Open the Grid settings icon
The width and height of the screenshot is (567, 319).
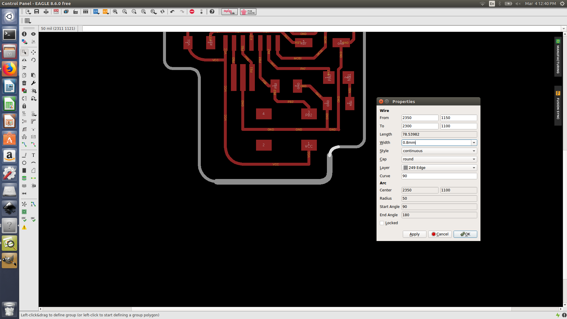tap(27, 21)
